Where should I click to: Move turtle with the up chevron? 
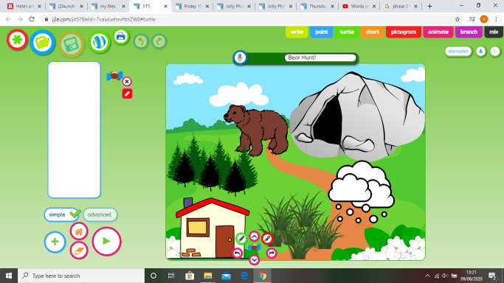tap(254, 237)
